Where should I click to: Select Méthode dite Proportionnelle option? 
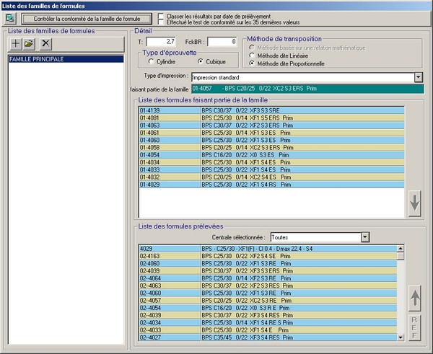click(252, 63)
